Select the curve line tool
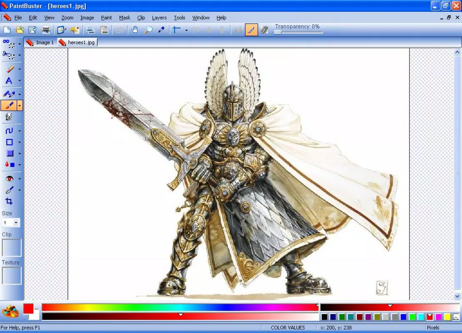This screenshot has width=462, height=333. (x=9, y=131)
